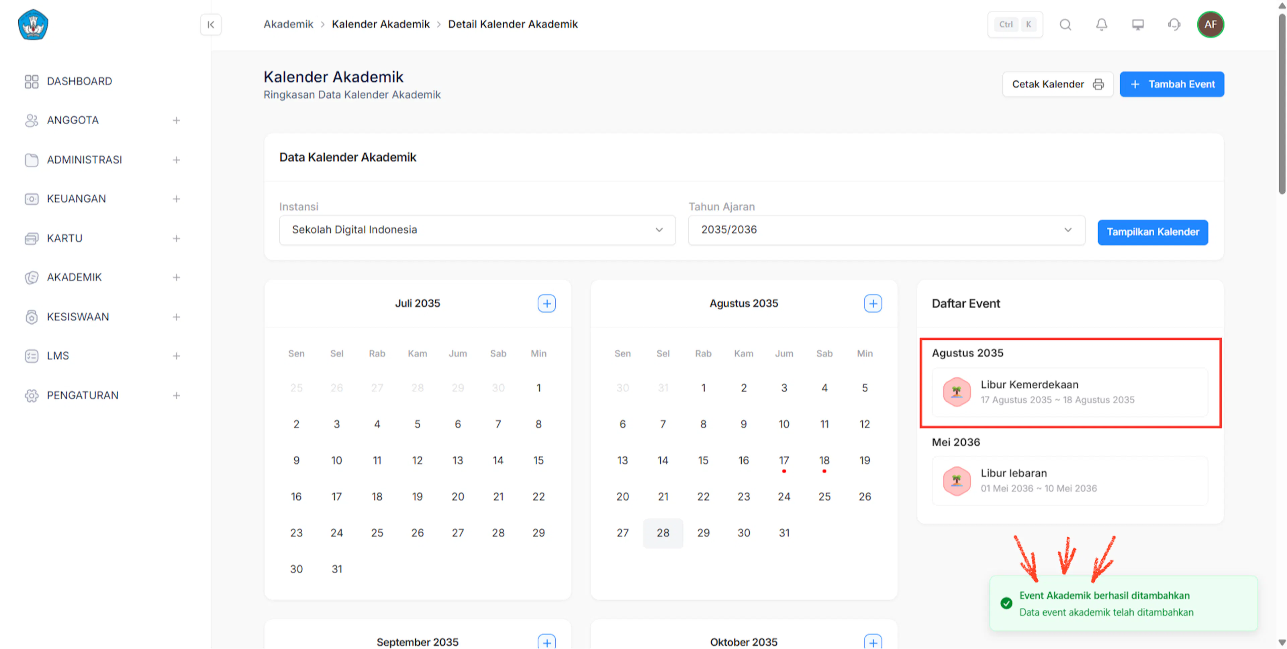This screenshot has height=649, width=1287.
Task: Open notifications bell
Action: 1102,24
